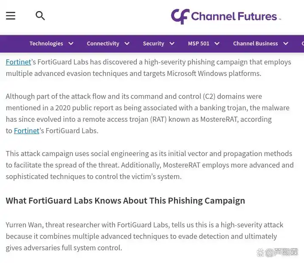304x263 pixels.
Task: Expand the chevron beside Technologies
Action: click(71, 44)
